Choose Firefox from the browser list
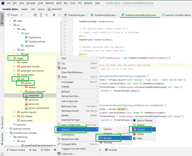This screenshot has width=192, height=156. (141, 134)
